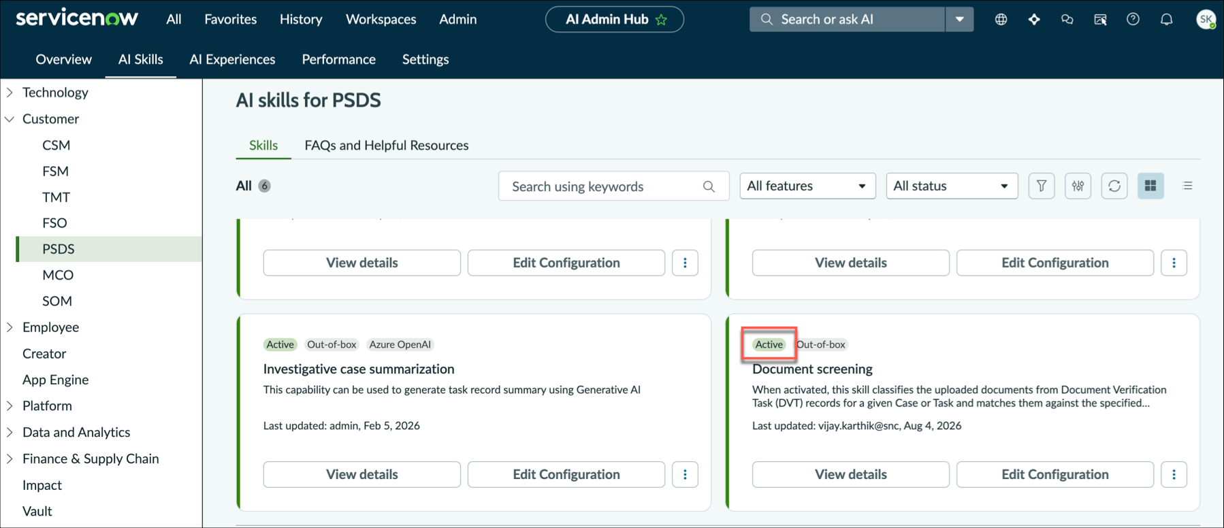Select SOM in the sidebar
Image resolution: width=1224 pixels, height=528 pixels.
(x=57, y=301)
